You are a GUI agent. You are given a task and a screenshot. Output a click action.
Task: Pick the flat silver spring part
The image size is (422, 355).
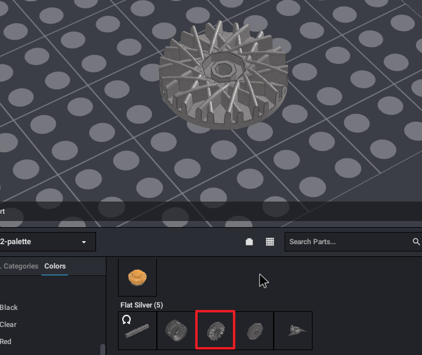[137, 331]
